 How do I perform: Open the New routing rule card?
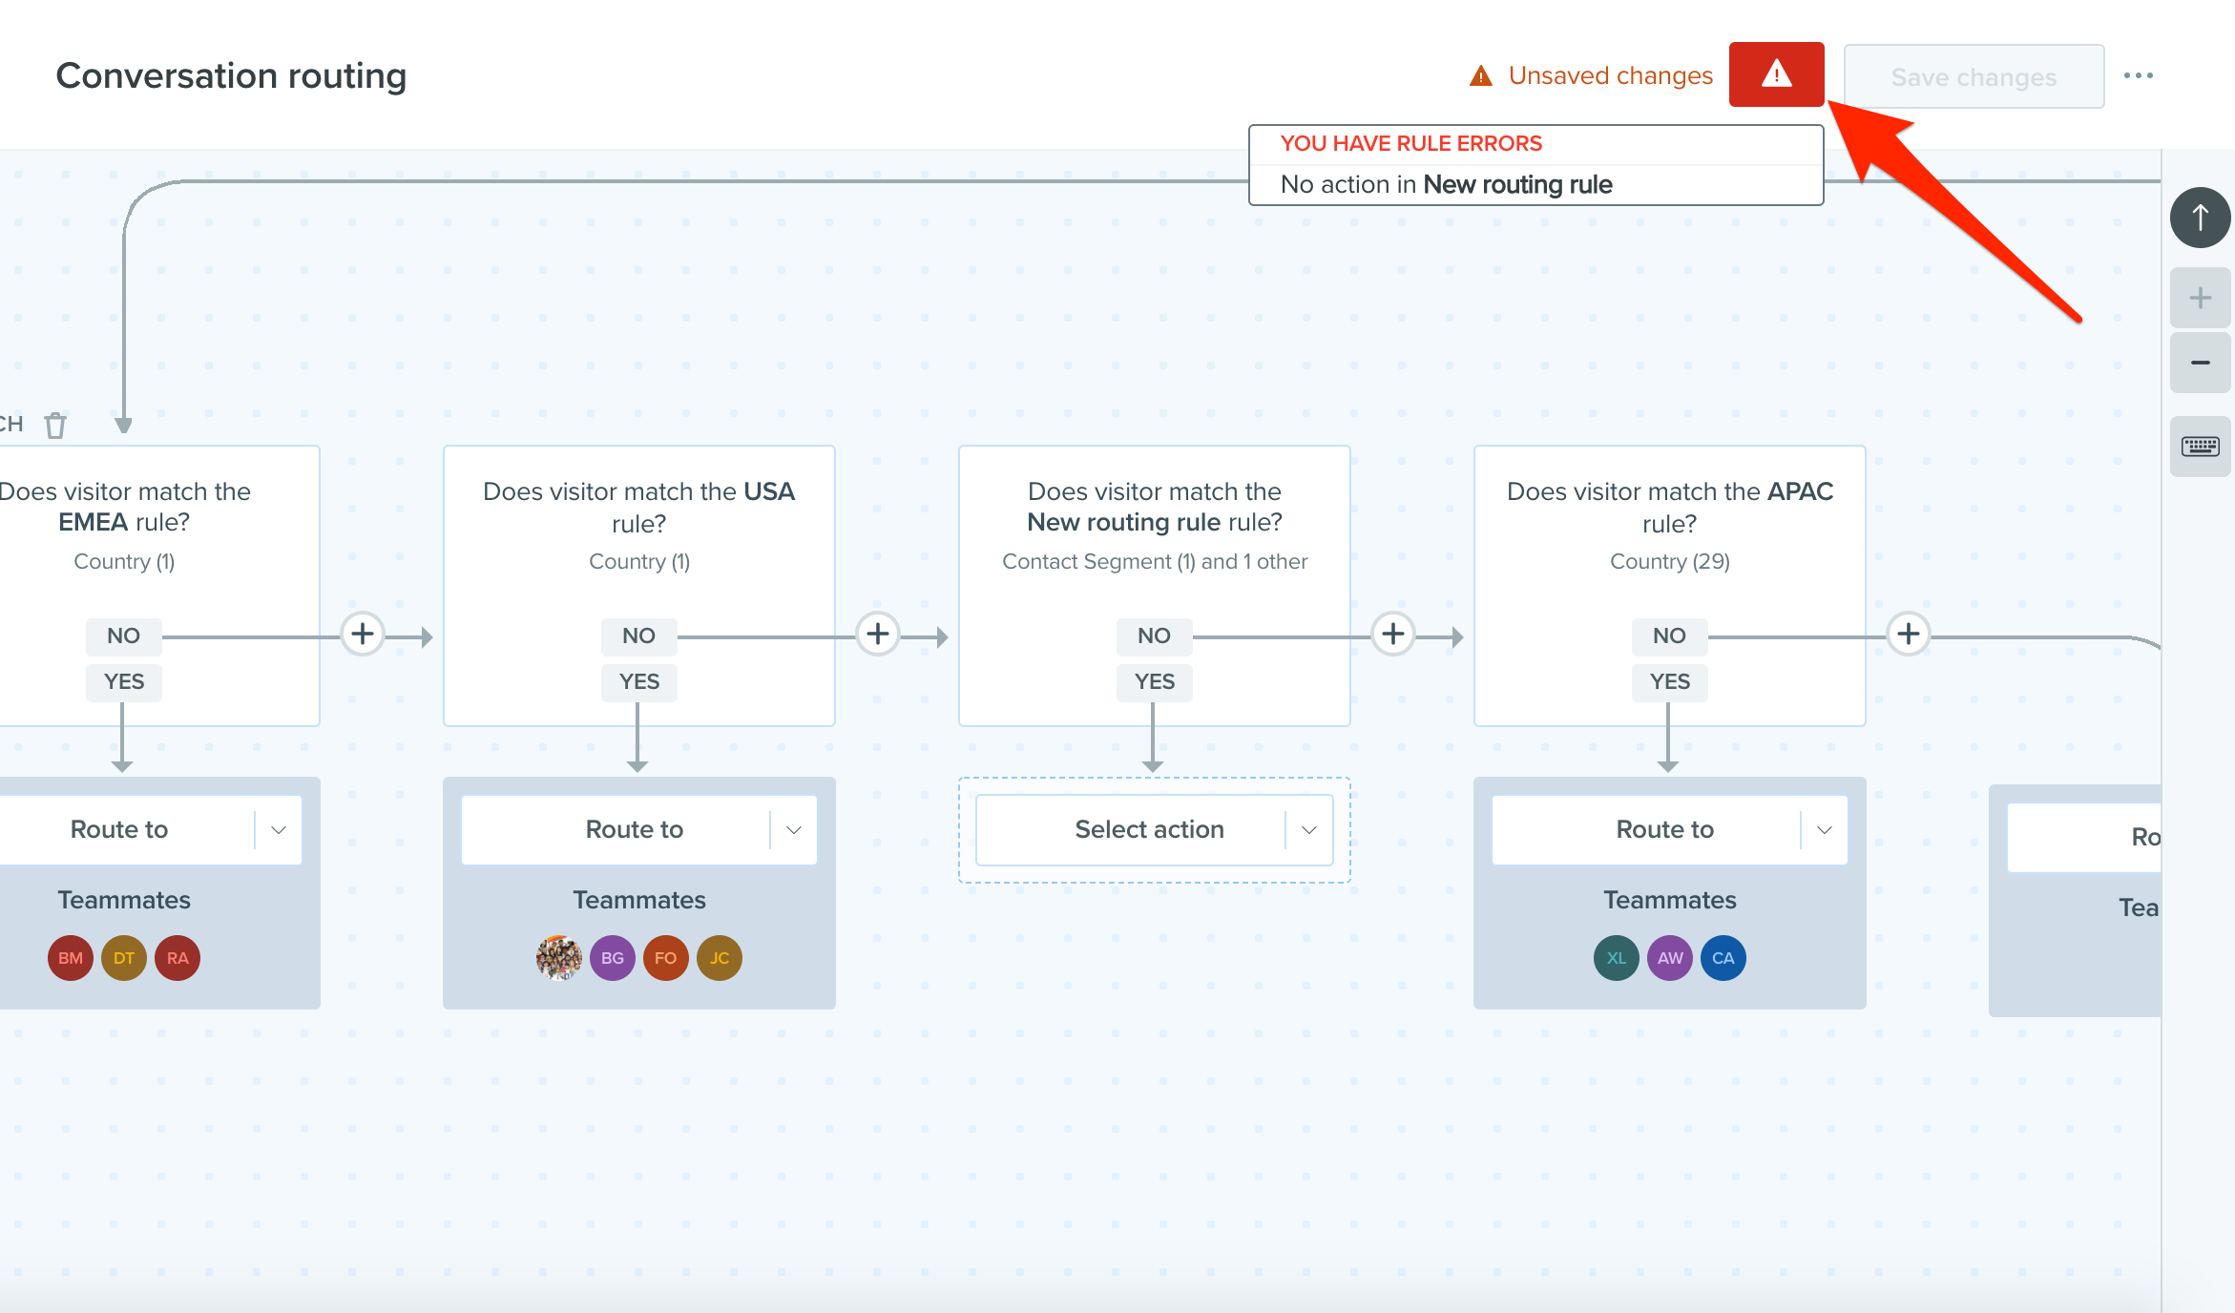1155,585
